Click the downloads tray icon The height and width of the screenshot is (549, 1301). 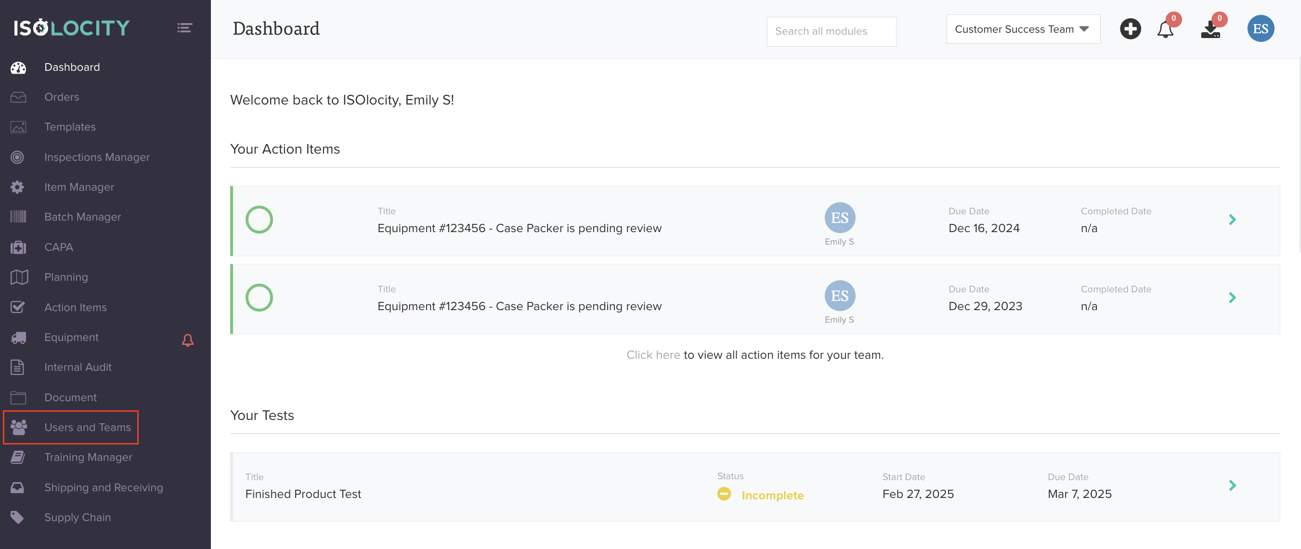[1210, 30]
